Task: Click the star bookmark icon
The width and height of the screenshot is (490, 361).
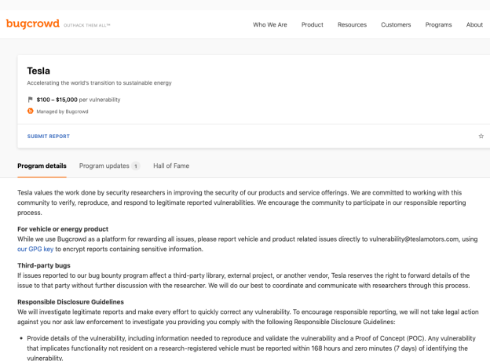Action: coord(481,136)
